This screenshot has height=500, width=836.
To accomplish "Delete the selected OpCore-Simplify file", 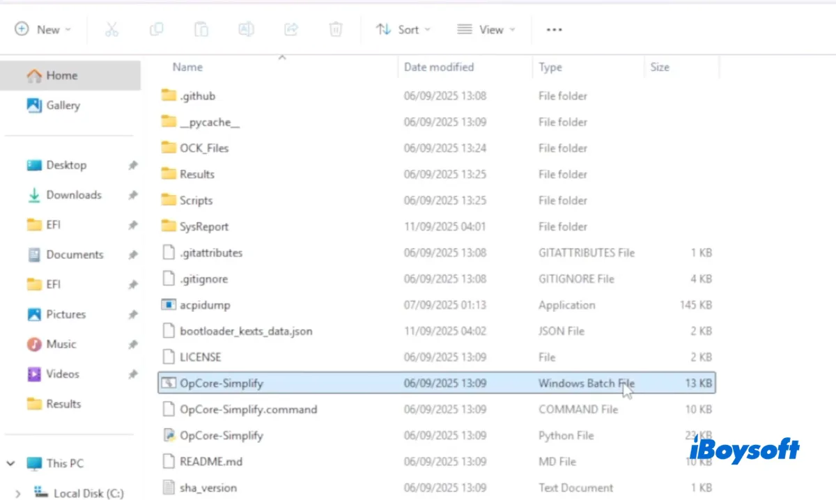I will coord(335,29).
